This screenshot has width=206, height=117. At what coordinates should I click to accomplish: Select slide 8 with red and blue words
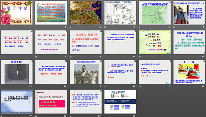pos(51,42)
